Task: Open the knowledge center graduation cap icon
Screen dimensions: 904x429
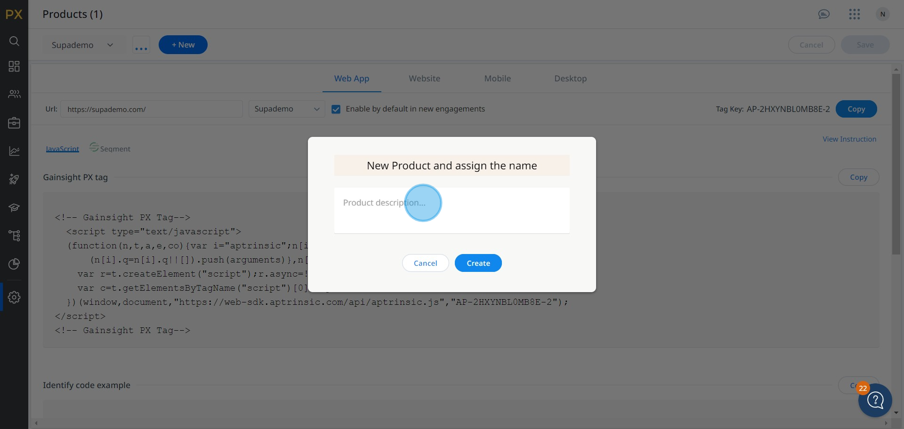Action: tap(14, 207)
